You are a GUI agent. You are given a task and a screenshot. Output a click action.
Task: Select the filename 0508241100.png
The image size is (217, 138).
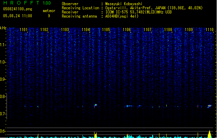18,9
